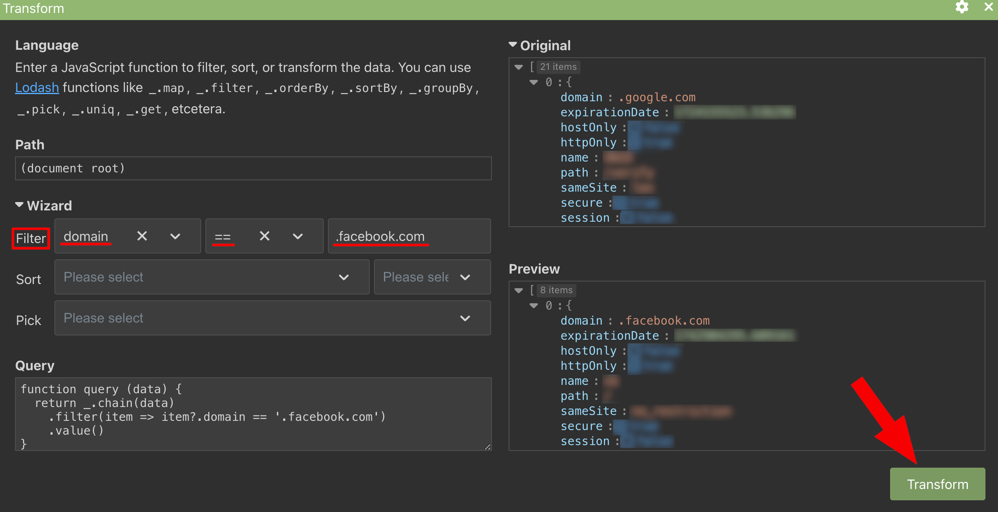Viewport: 998px width, 512px height.
Task: Click the secure key in Original
Action: (581, 202)
